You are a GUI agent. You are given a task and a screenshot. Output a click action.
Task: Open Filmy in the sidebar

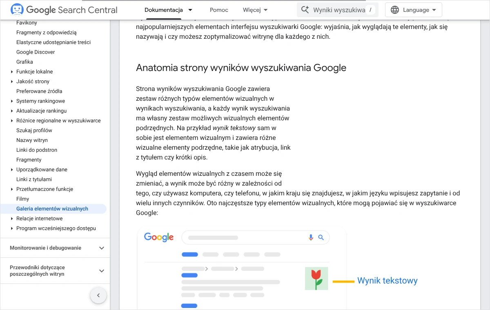23,199
